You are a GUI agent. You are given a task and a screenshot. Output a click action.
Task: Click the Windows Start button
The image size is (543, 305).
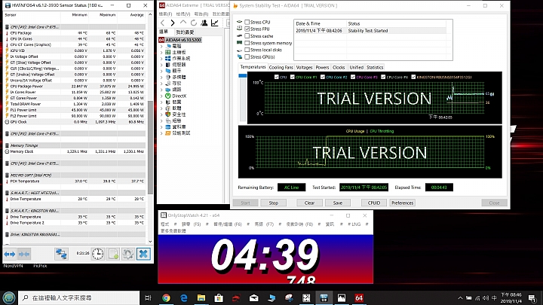click(x=8, y=297)
